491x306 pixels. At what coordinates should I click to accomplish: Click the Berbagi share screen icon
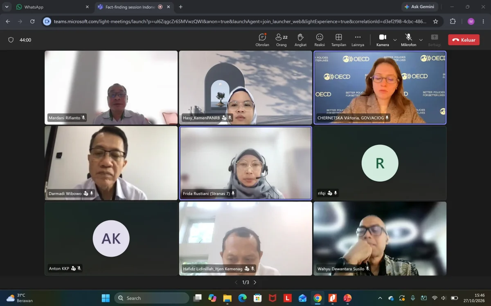pyautogui.click(x=435, y=40)
